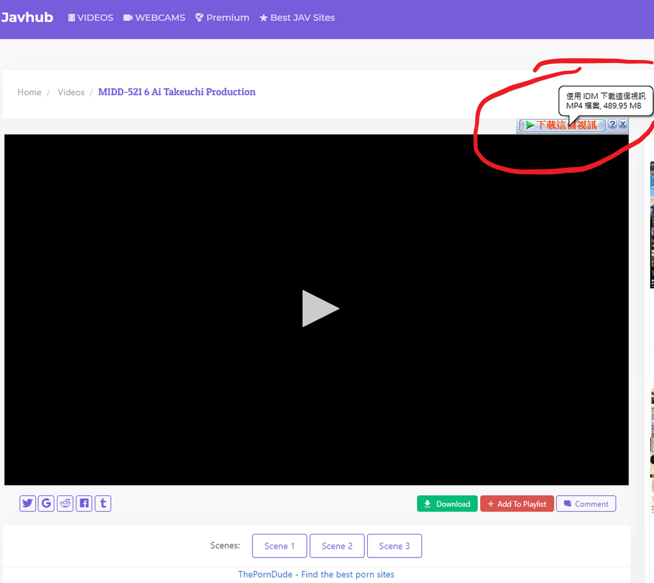Close the IDM download bar
654x583 pixels.
coord(623,124)
